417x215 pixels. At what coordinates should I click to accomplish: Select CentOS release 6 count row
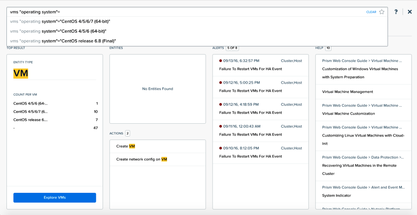point(56,120)
